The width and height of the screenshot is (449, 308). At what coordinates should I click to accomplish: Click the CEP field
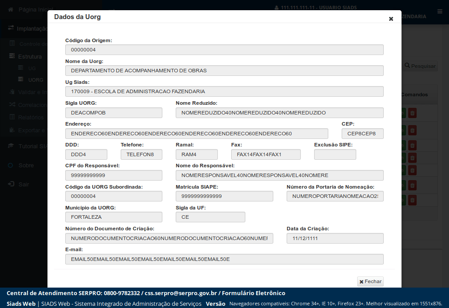[362, 134]
